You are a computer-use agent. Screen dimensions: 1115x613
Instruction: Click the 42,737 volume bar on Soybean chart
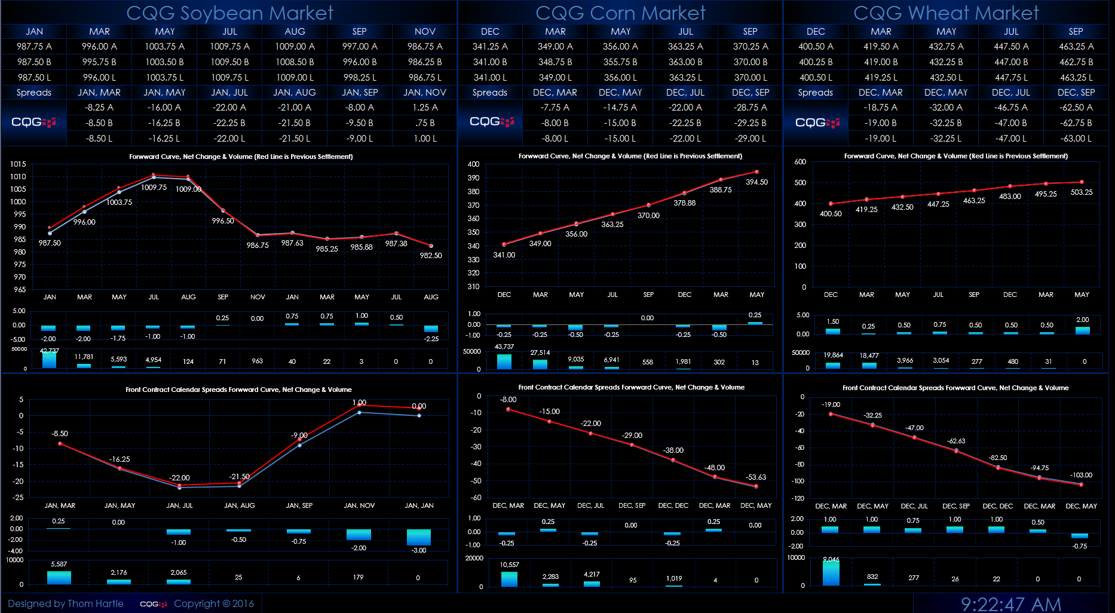(50, 358)
